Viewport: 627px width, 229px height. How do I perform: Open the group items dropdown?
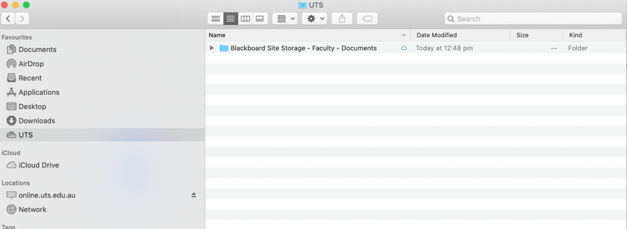click(285, 19)
